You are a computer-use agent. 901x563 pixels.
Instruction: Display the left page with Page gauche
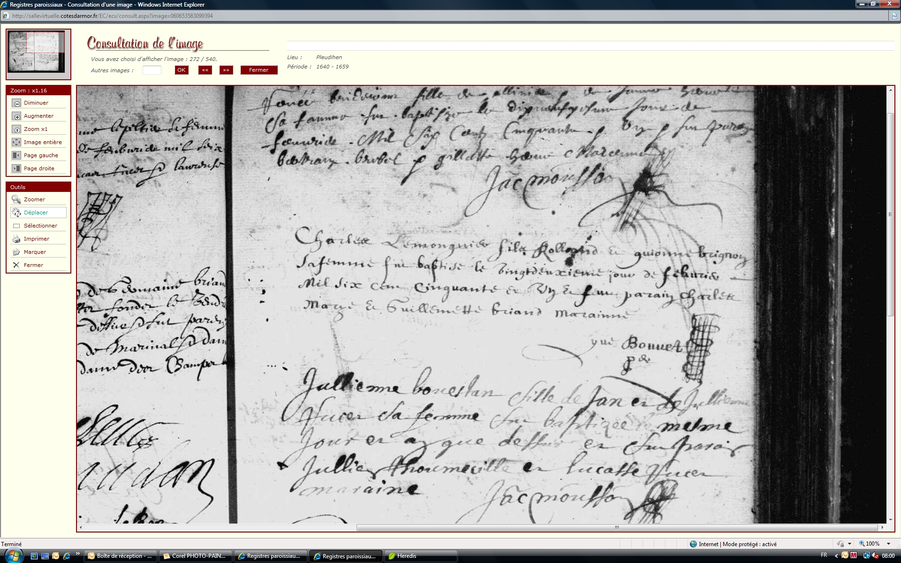(x=16, y=155)
